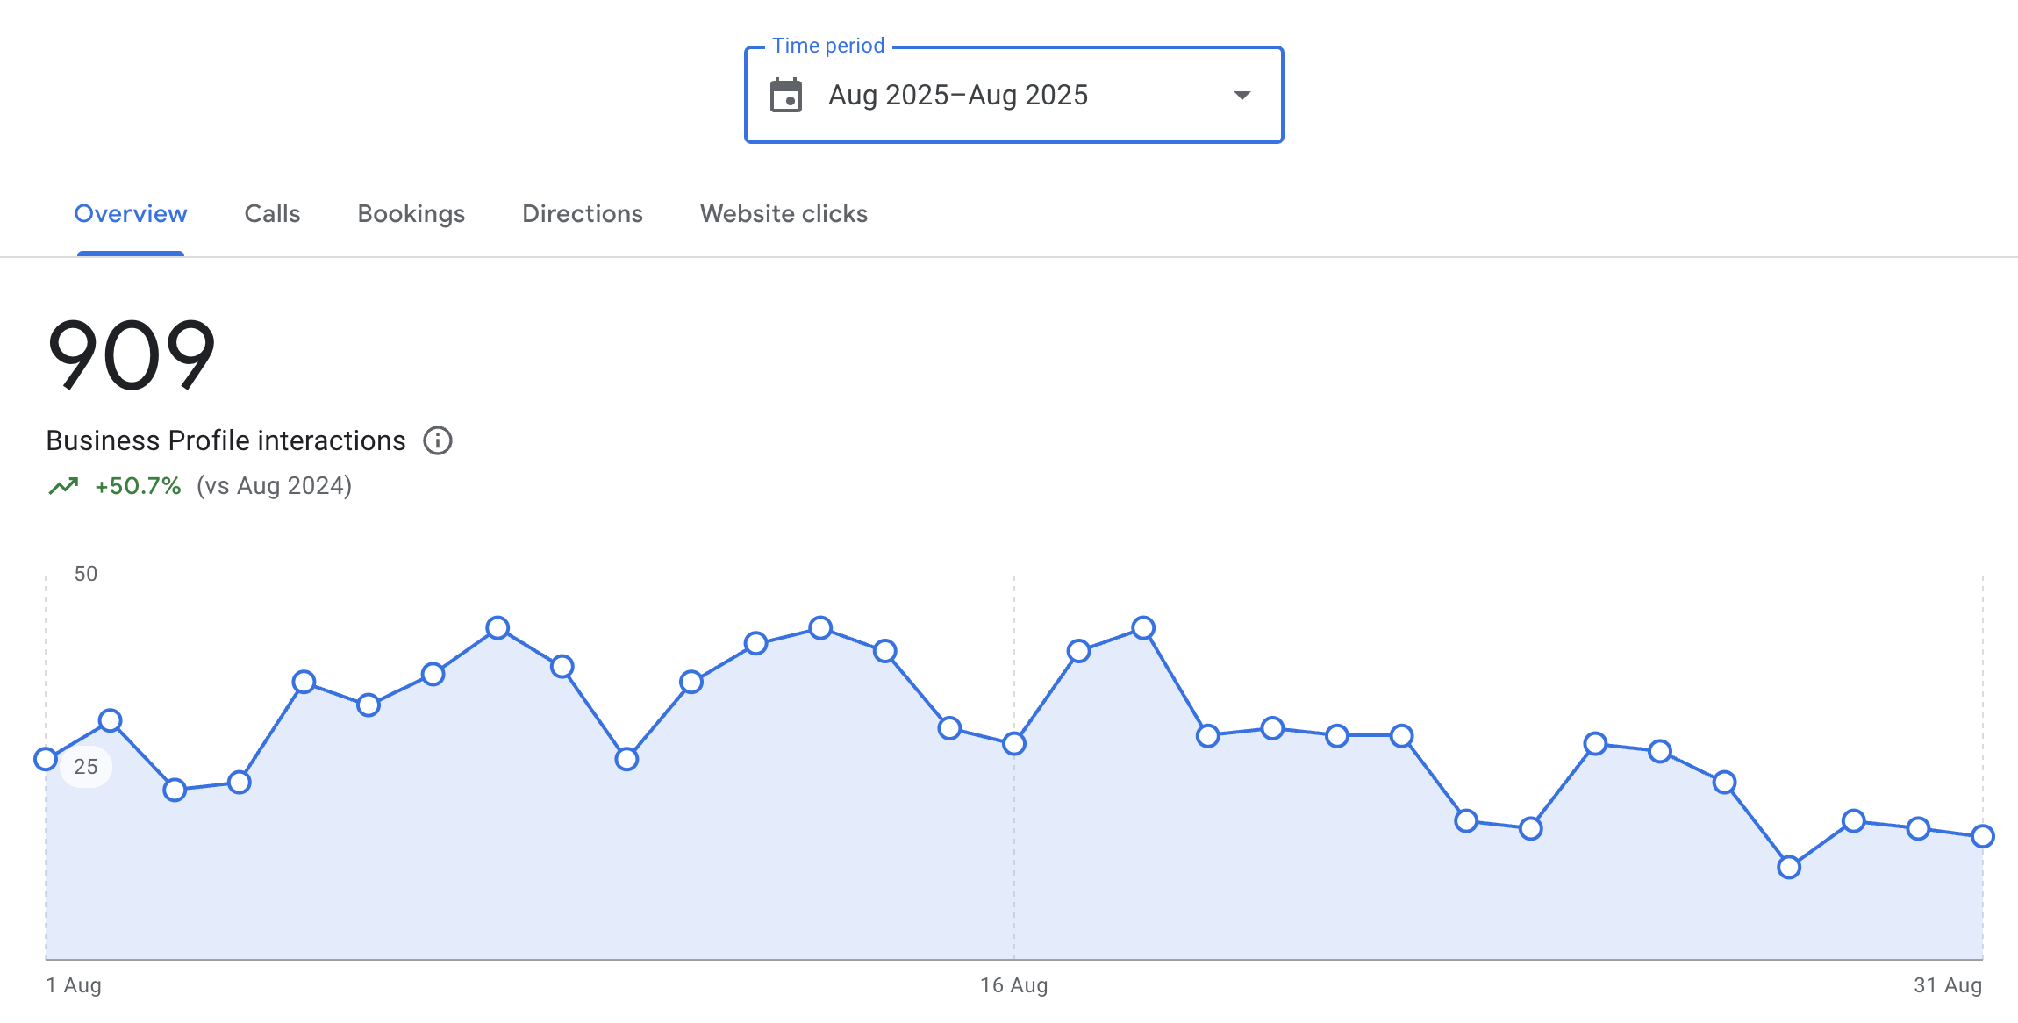
Task: Click the 25 y-axis label badge
Action: click(86, 767)
